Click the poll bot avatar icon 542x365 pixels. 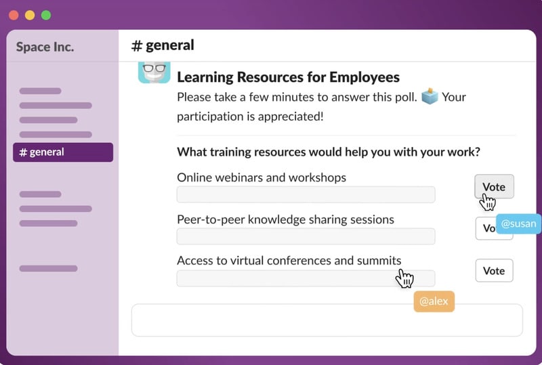tap(154, 72)
